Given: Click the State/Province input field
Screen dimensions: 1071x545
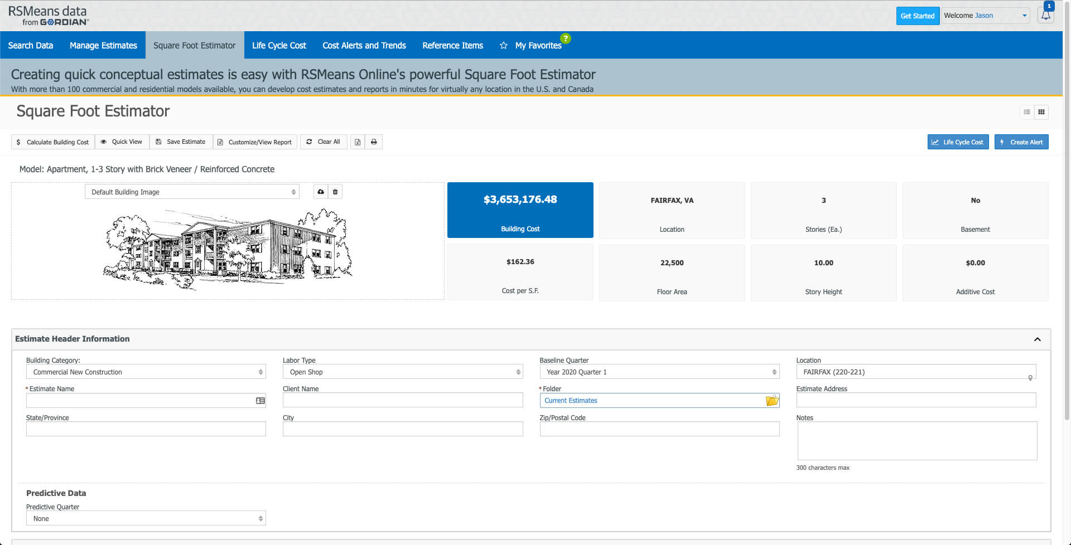Looking at the screenshot, I should point(146,429).
